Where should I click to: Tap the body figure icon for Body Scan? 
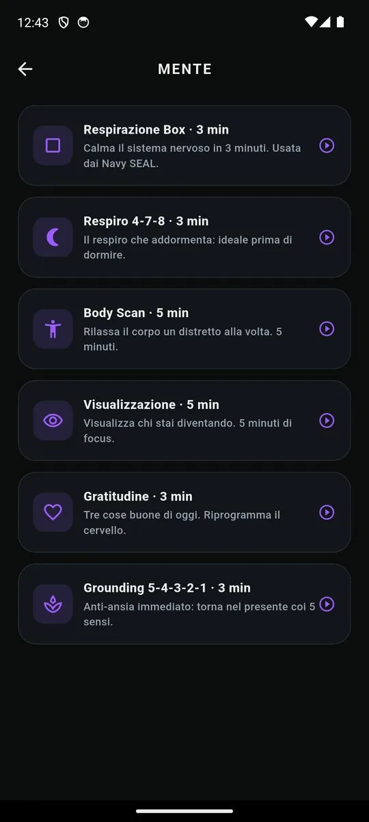pyautogui.click(x=53, y=329)
